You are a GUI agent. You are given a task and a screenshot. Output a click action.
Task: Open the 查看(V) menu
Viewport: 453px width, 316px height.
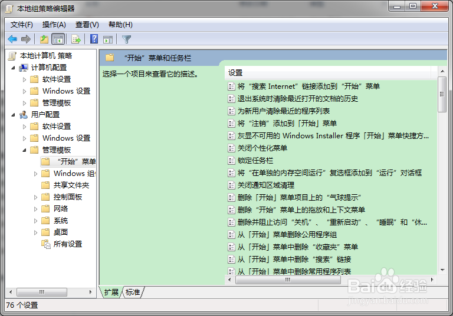[87, 25]
